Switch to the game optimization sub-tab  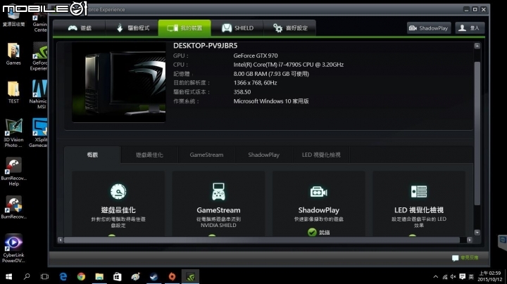(149, 155)
